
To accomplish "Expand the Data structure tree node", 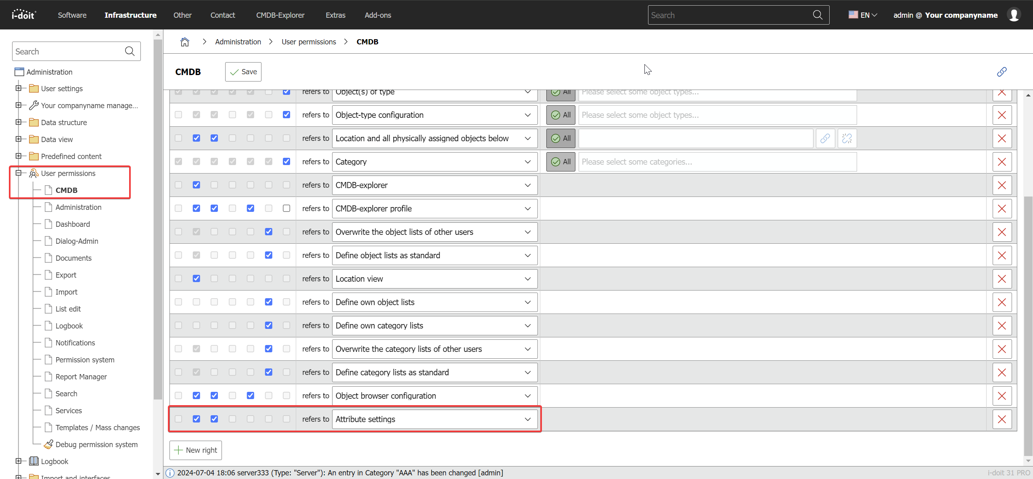I will [18, 122].
